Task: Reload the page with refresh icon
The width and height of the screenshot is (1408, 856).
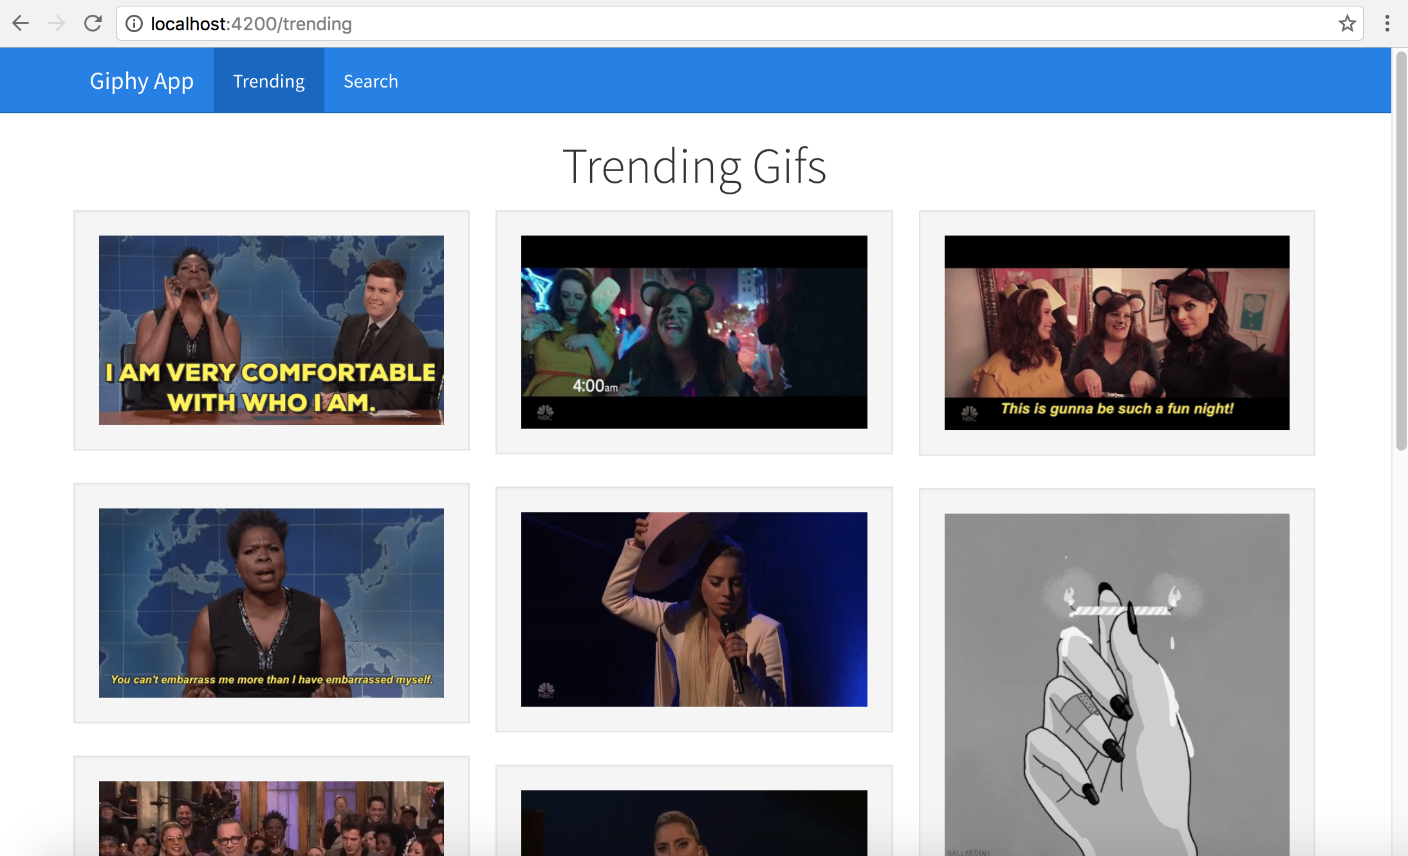Action: (x=93, y=24)
